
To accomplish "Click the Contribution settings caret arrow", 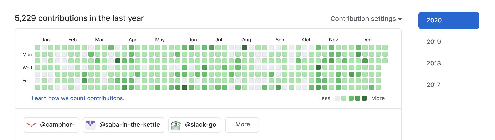I will click(x=400, y=19).
